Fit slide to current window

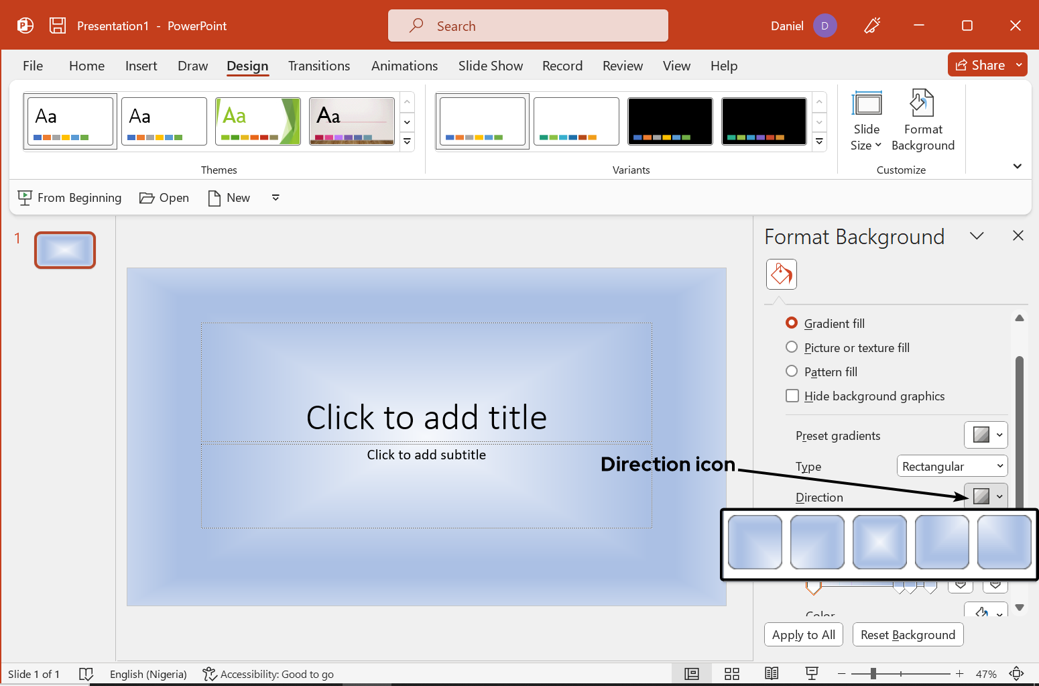pyautogui.click(x=1016, y=674)
